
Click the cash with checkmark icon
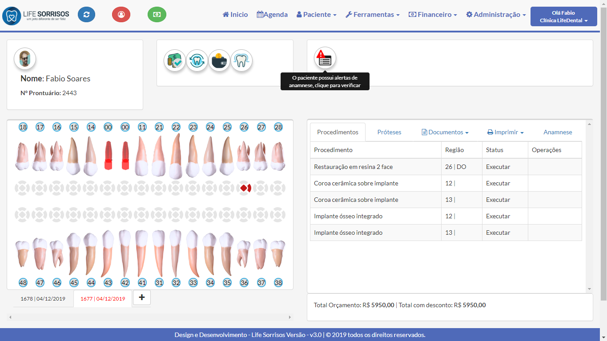coord(175,60)
